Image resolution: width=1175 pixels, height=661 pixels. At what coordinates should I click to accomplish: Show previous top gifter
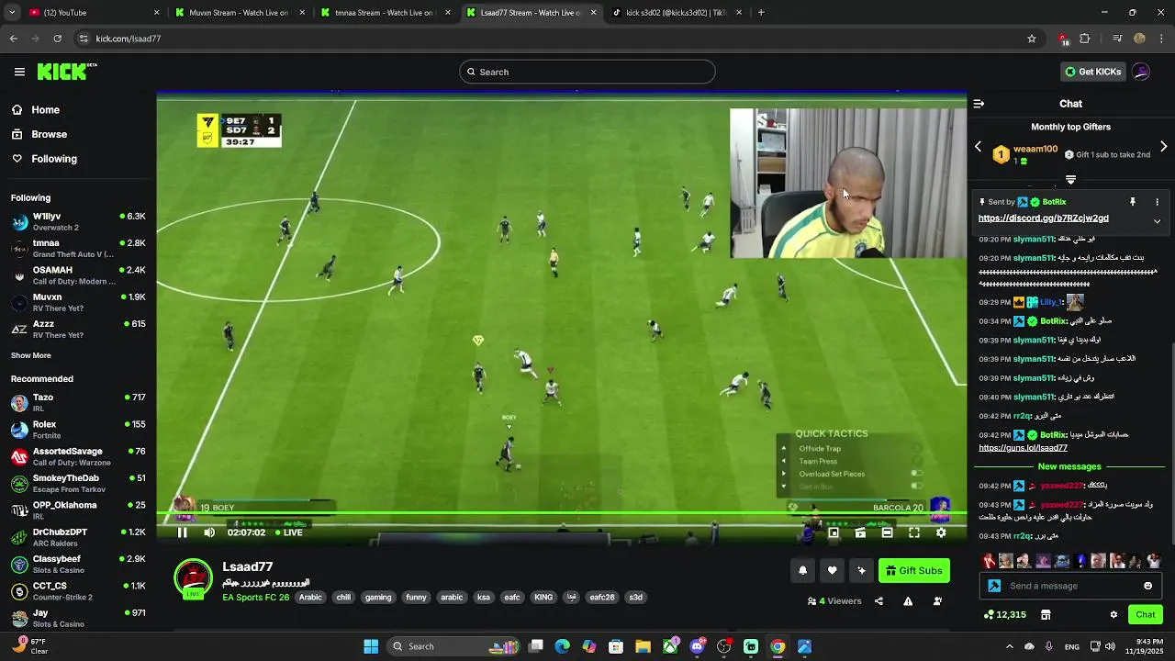coord(978,147)
